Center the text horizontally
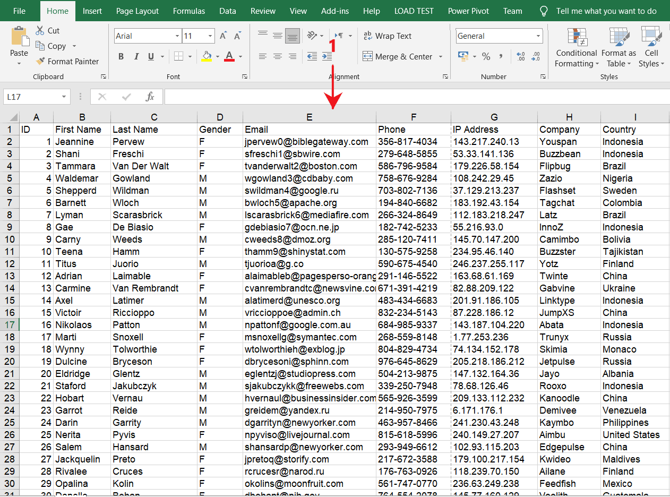Screen dimensions: 670x497 (277, 56)
